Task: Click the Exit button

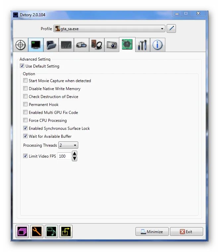Action: 186,231
